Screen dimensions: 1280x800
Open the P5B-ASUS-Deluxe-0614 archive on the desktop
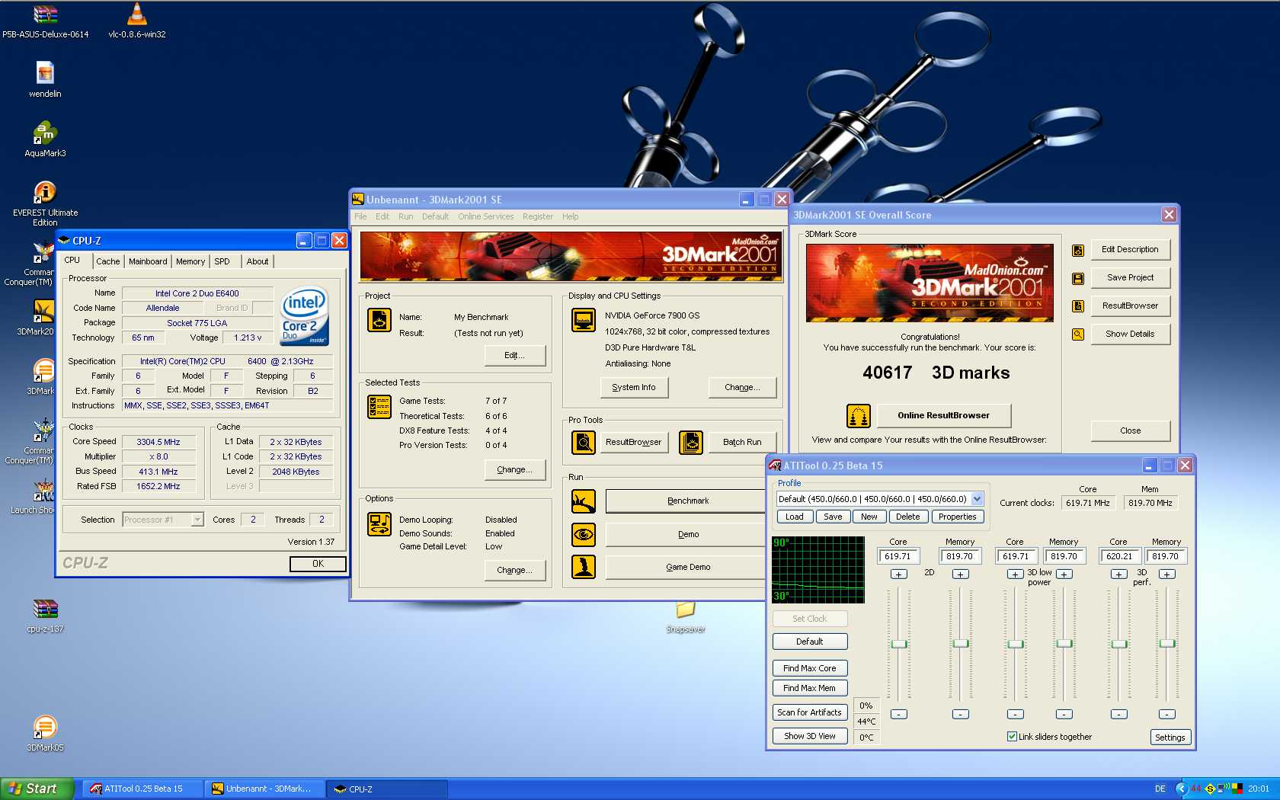46,14
